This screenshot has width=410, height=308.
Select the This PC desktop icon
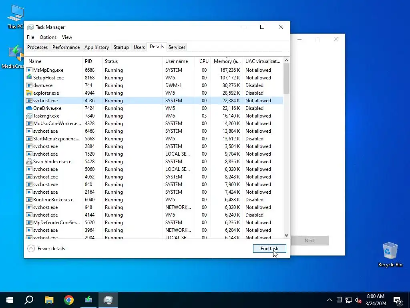click(15, 17)
